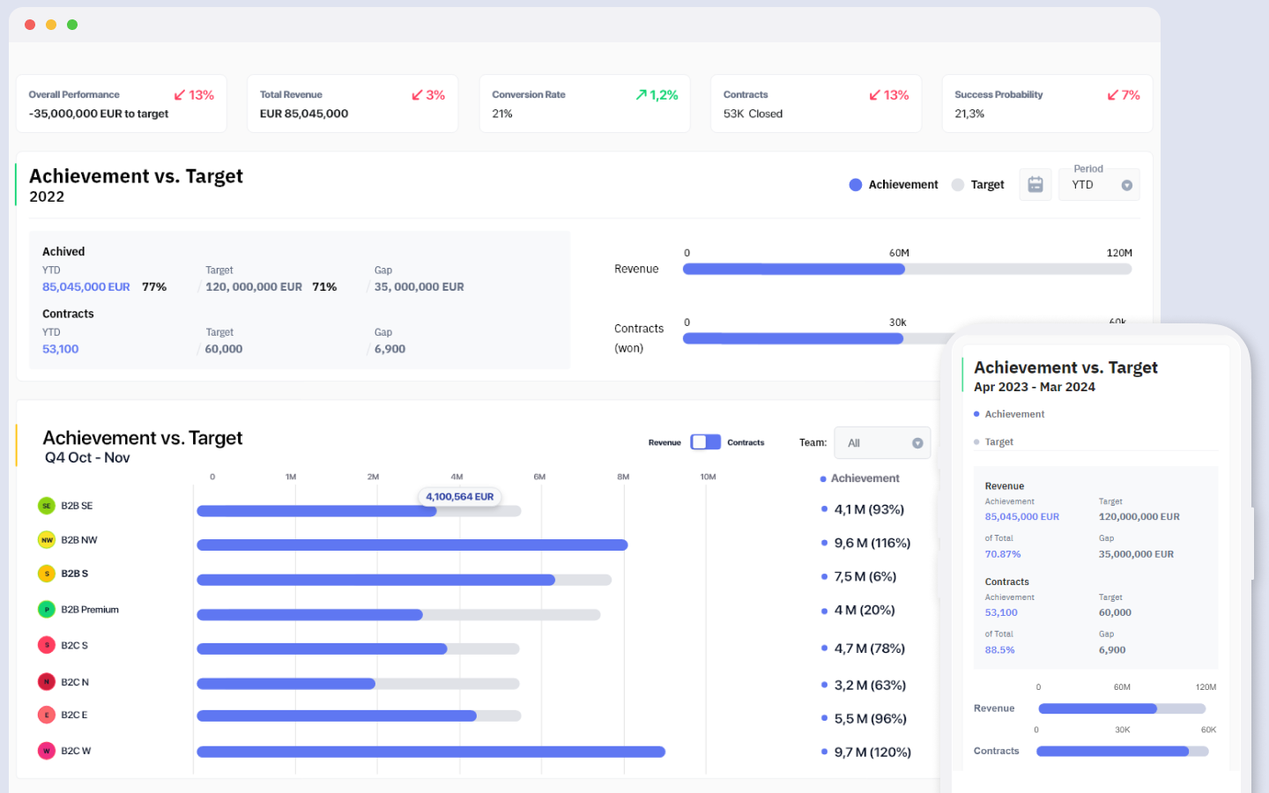Open the Conversion Rate card
This screenshot has height=793, width=1269.
point(585,104)
